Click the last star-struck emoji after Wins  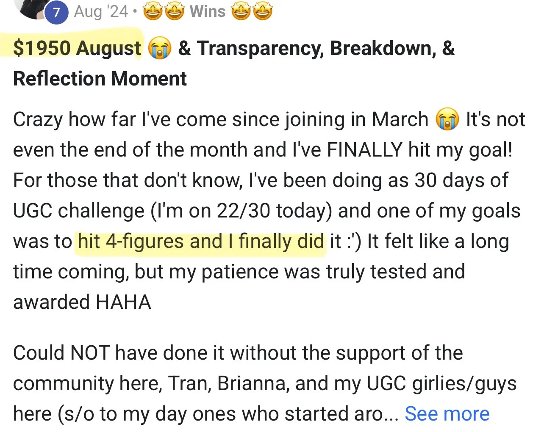point(262,12)
